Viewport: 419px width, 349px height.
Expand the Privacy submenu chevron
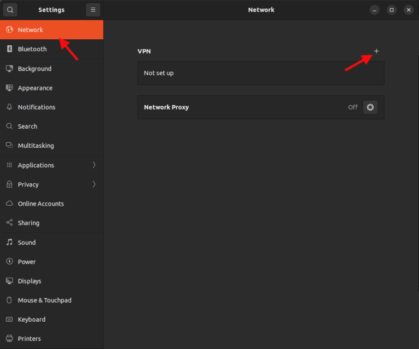pyautogui.click(x=94, y=184)
